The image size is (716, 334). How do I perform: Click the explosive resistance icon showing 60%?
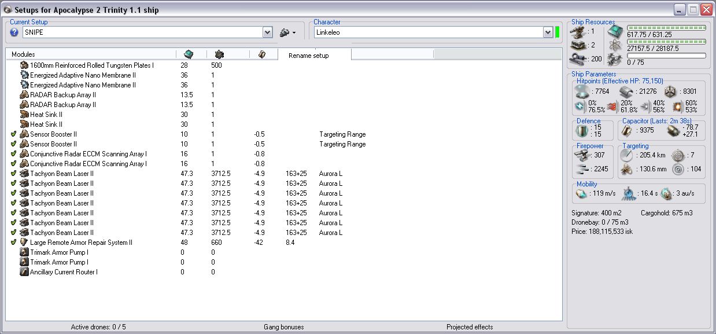678,107
